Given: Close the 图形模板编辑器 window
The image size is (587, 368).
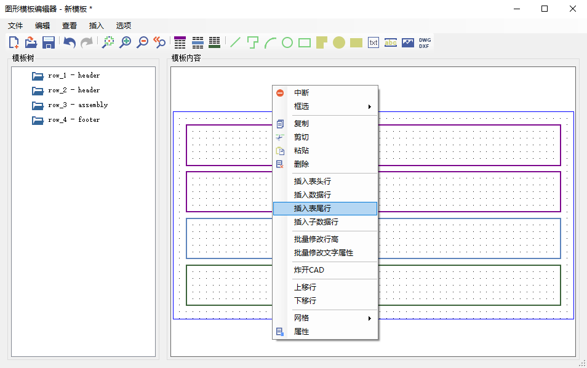Looking at the screenshot, I should click(573, 9).
